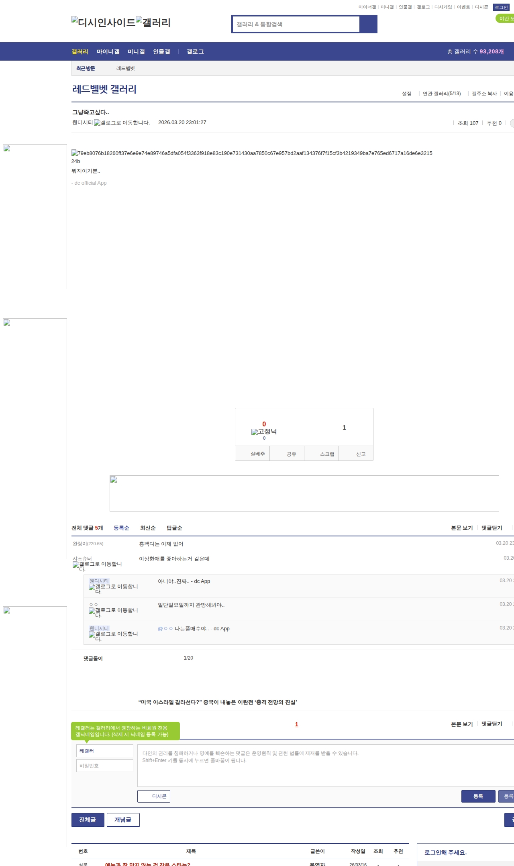Image resolution: width=514 pixels, height=866 pixels.
Task: Submit the comment with the dark blue 등록 button
Action: (478, 796)
